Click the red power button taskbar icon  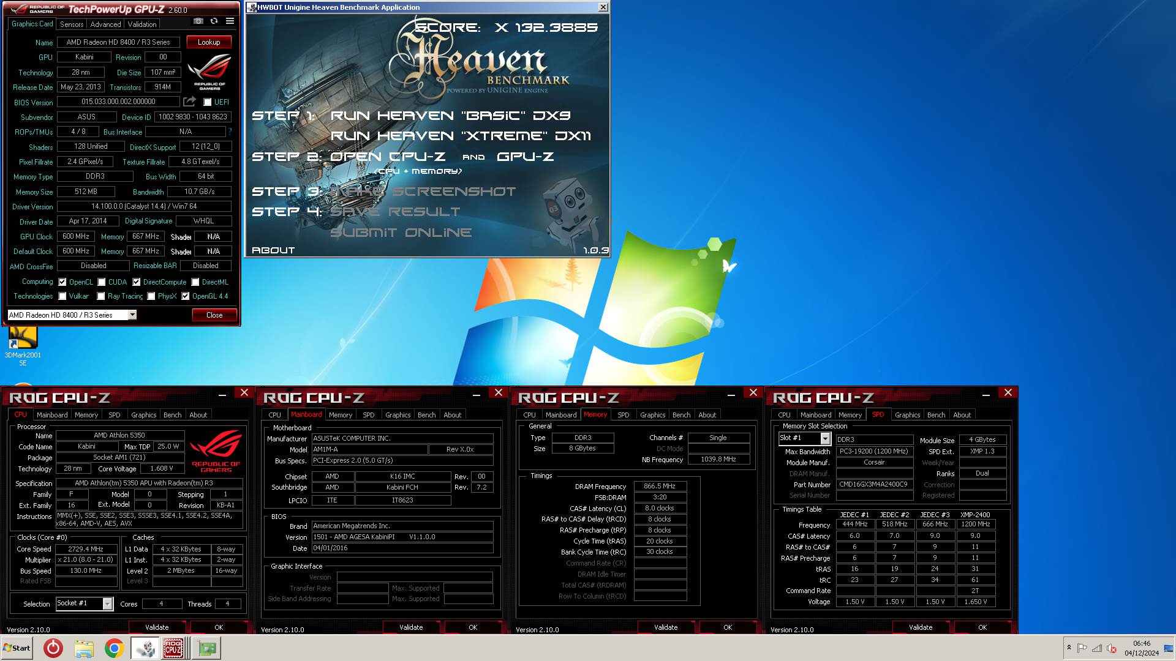pos(53,648)
